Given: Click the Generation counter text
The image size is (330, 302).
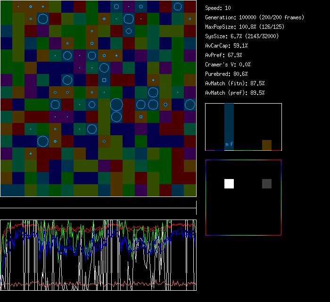Looking at the screenshot, I should tap(255, 17).
